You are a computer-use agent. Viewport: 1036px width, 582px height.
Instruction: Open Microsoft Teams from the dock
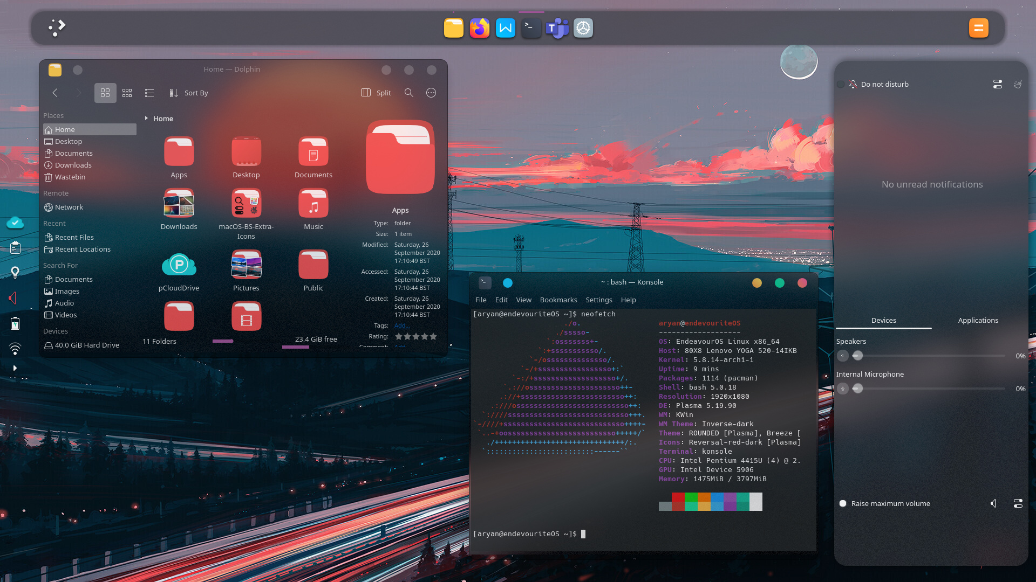click(557, 28)
